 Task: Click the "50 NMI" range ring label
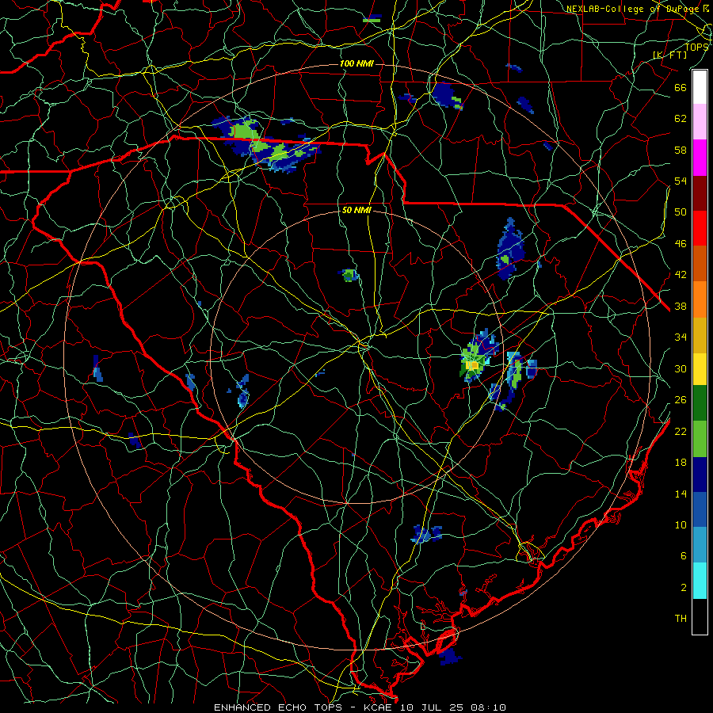356,211
